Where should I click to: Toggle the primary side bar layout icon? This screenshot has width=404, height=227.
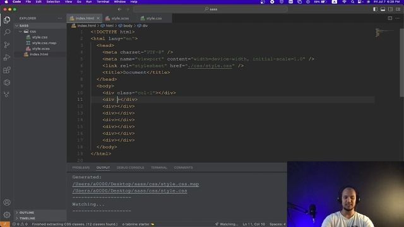[375, 9]
